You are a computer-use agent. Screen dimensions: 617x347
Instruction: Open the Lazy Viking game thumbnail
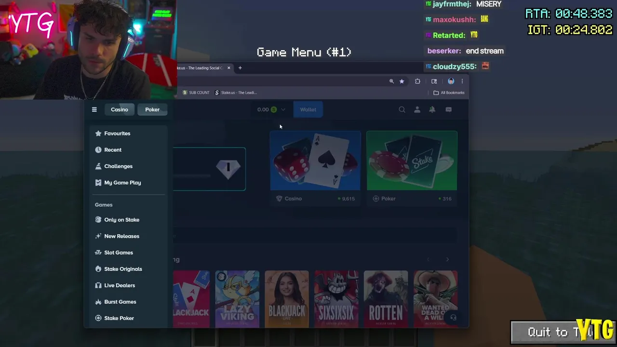[x=237, y=299]
